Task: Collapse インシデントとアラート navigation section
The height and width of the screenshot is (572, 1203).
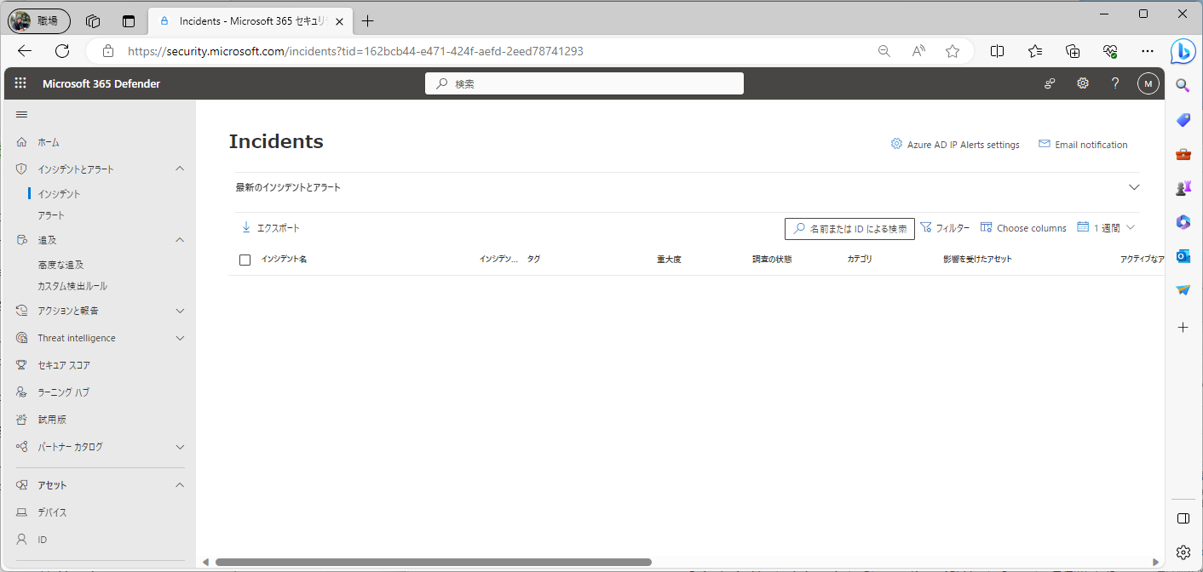Action: point(180,169)
